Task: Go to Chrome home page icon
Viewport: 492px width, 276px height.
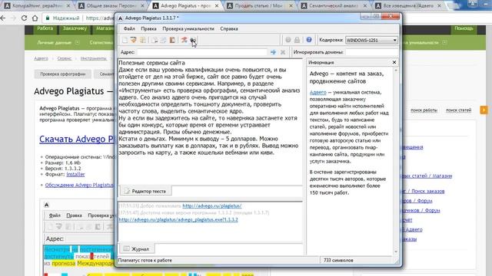Action: click(35, 18)
